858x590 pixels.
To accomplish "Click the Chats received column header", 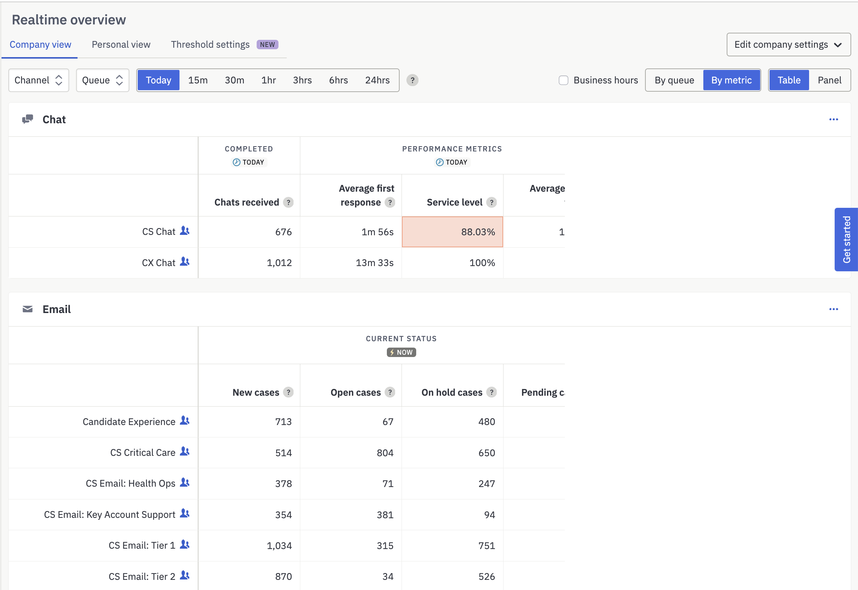I will click(x=246, y=203).
